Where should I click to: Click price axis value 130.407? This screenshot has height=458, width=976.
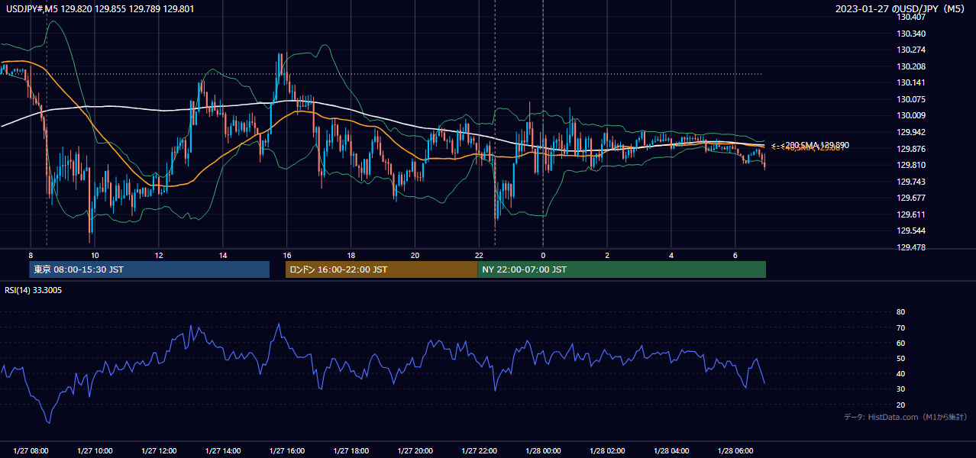[910, 17]
